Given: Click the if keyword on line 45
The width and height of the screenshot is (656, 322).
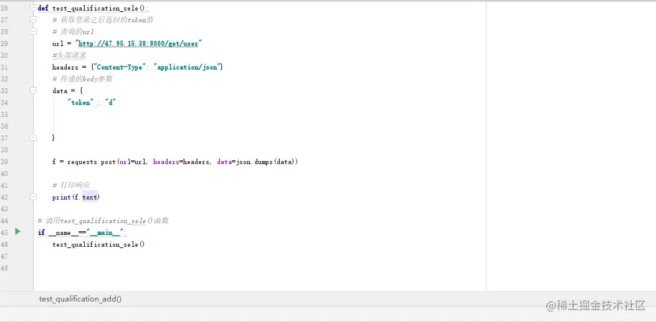Looking at the screenshot, I should tap(41, 232).
